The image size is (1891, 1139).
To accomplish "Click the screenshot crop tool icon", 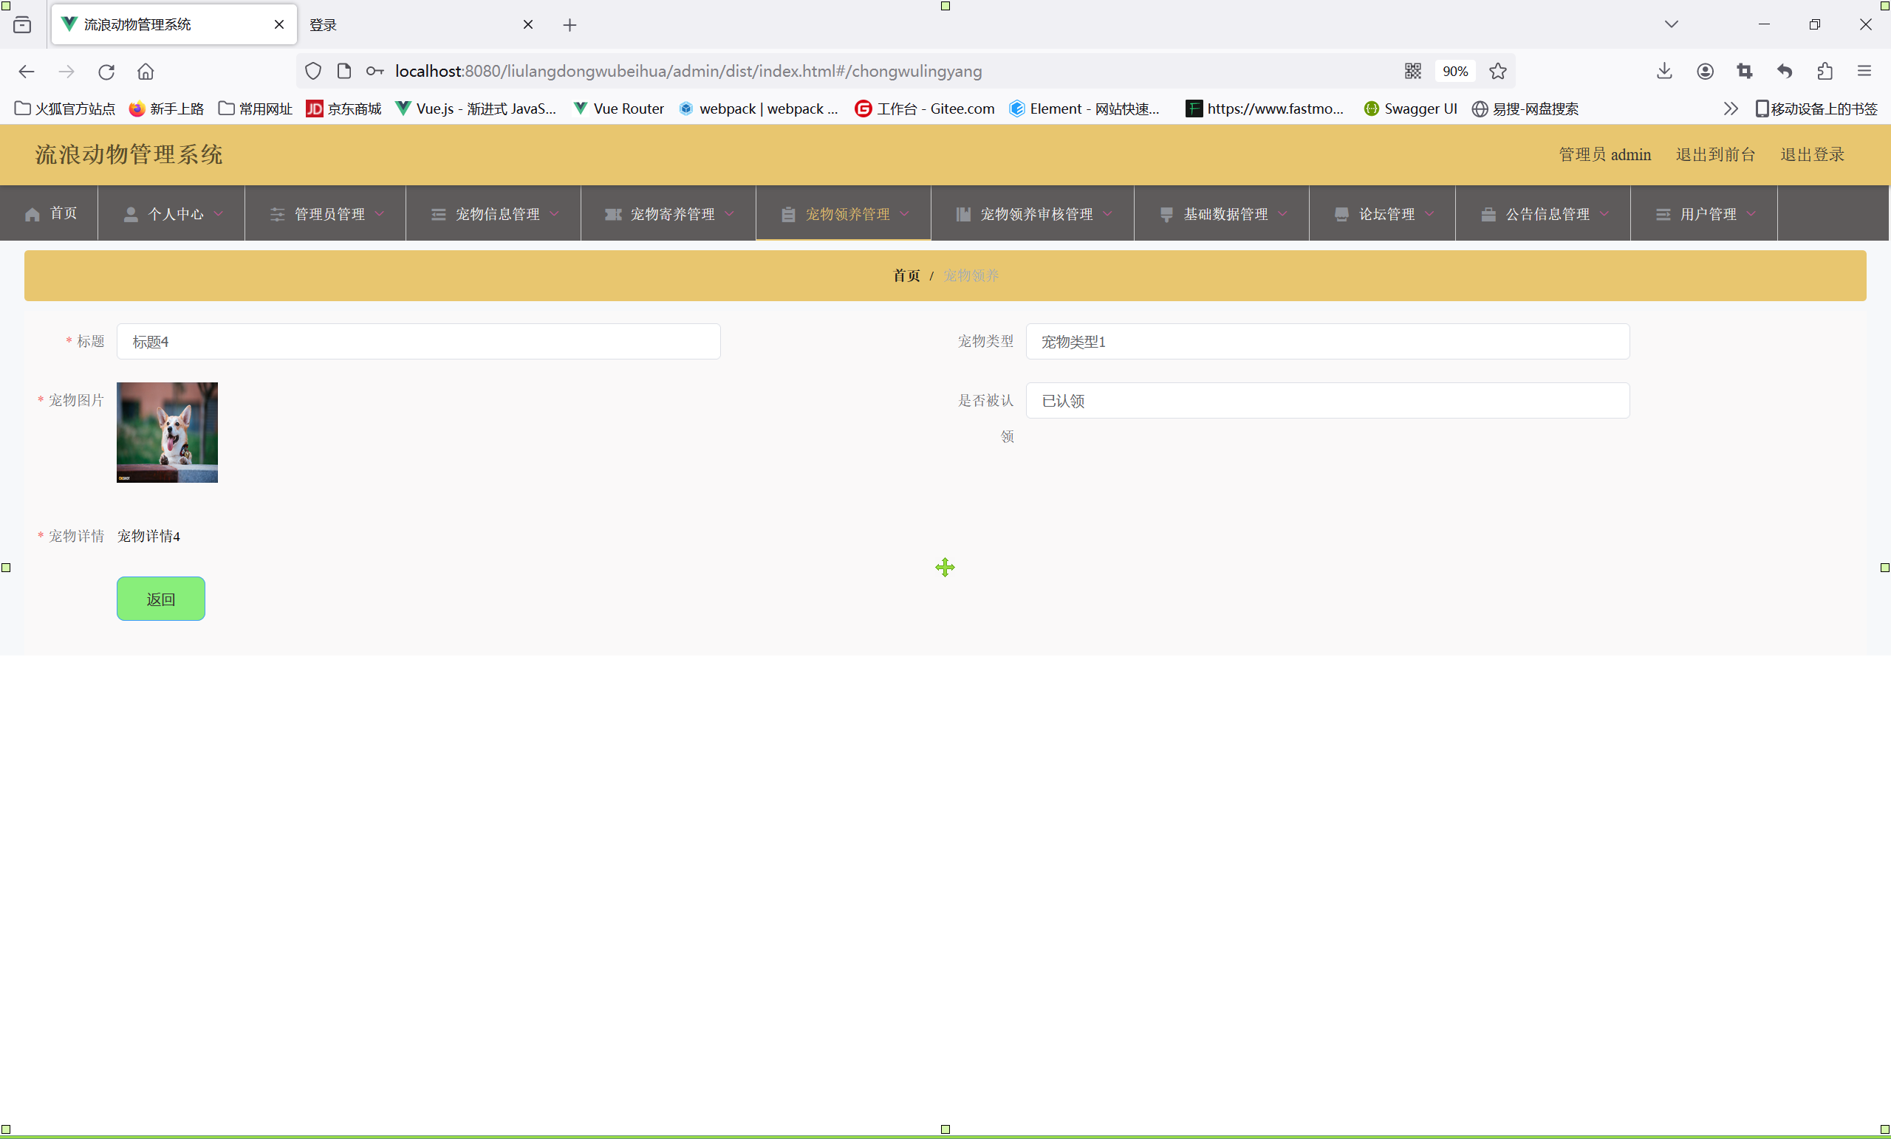I will (1744, 72).
